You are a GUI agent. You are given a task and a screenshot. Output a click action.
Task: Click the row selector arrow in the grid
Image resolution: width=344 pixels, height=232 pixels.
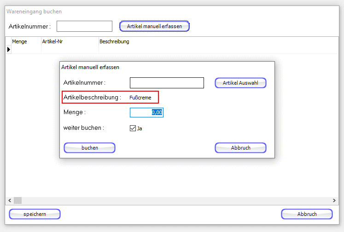click(9, 49)
